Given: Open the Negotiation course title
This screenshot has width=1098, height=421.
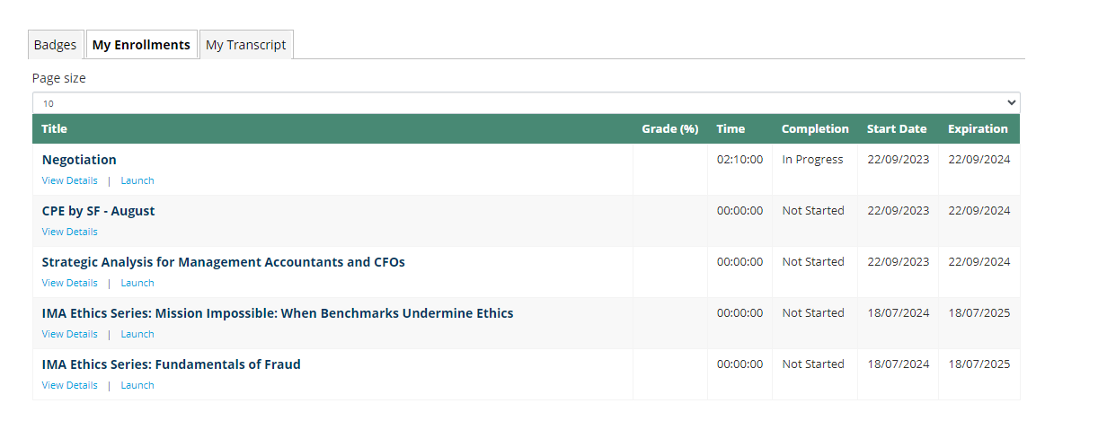Looking at the screenshot, I should click(79, 160).
